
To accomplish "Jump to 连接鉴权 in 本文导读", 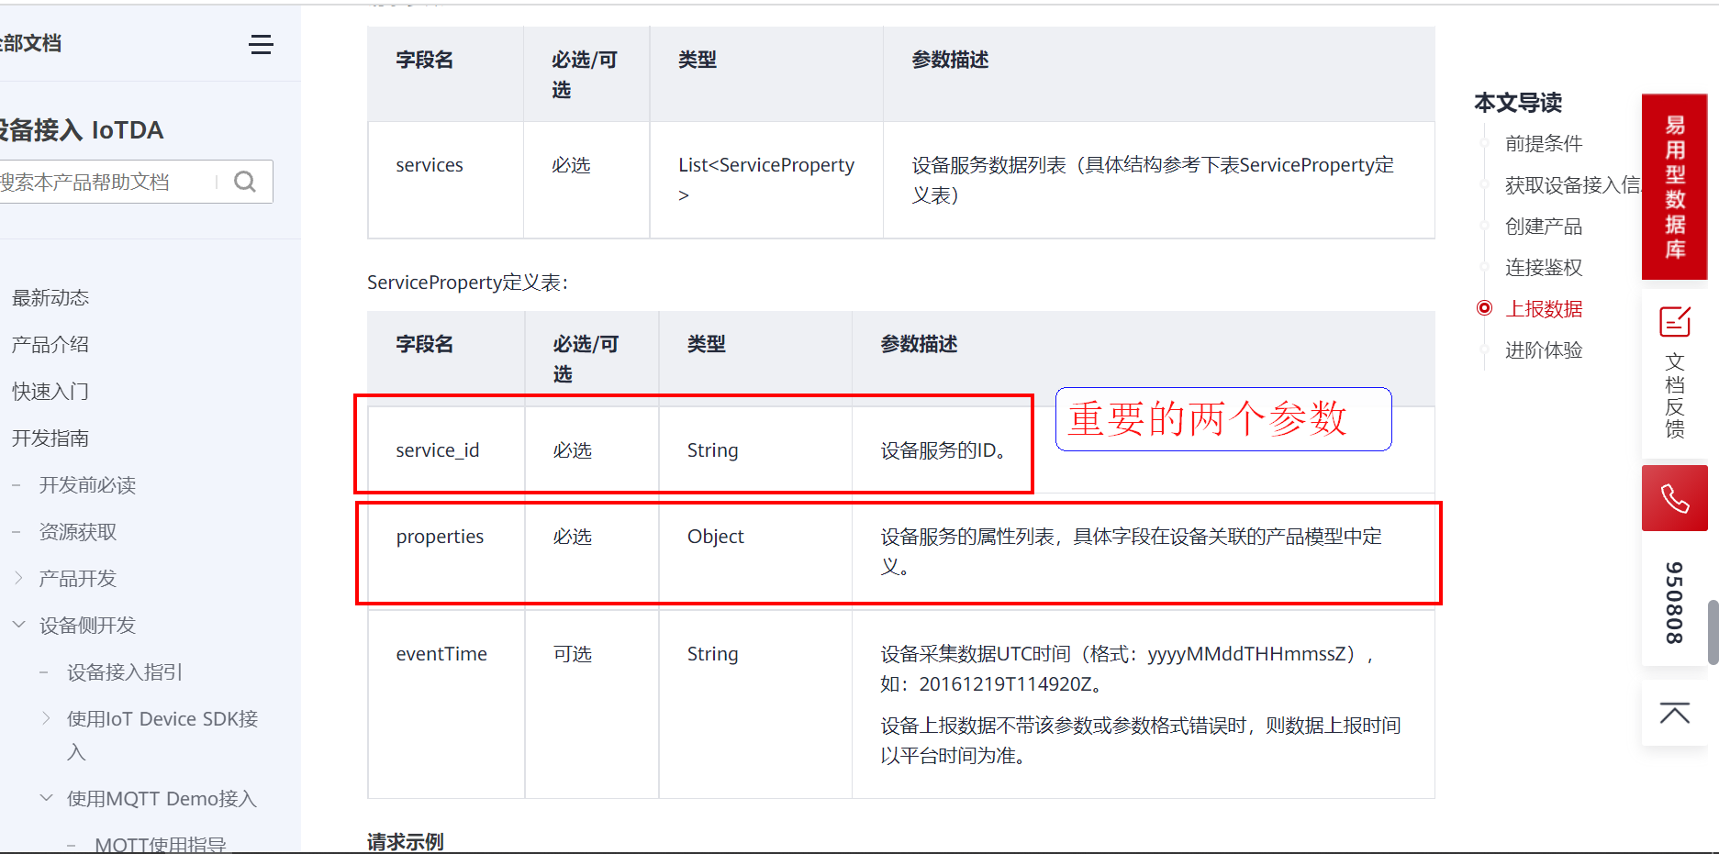I will (1544, 267).
